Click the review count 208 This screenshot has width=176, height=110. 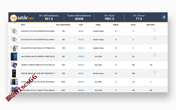point(133,90)
